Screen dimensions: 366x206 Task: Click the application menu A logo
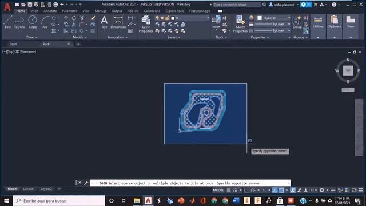click(7, 7)
